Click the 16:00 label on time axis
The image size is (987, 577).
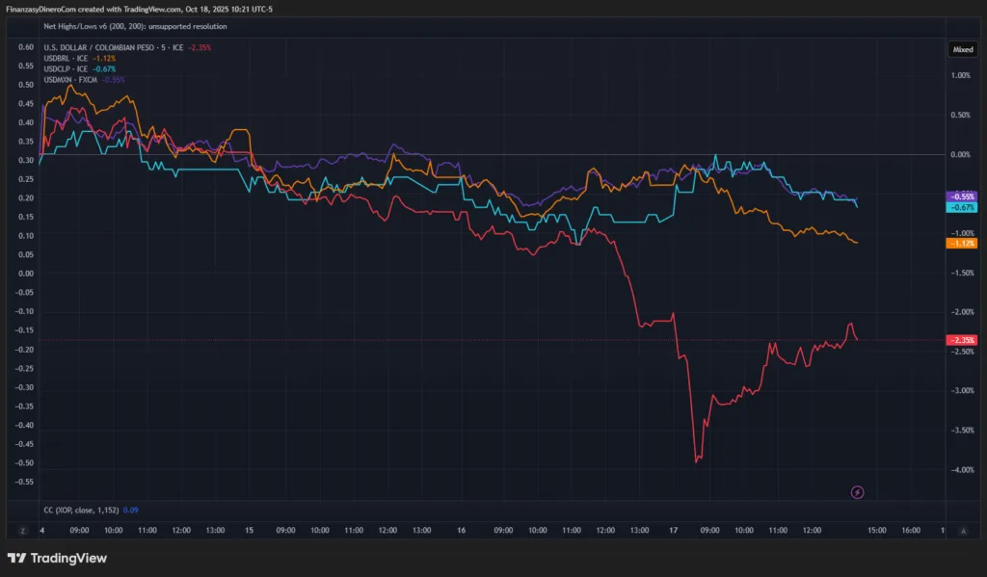pos(909,530)
